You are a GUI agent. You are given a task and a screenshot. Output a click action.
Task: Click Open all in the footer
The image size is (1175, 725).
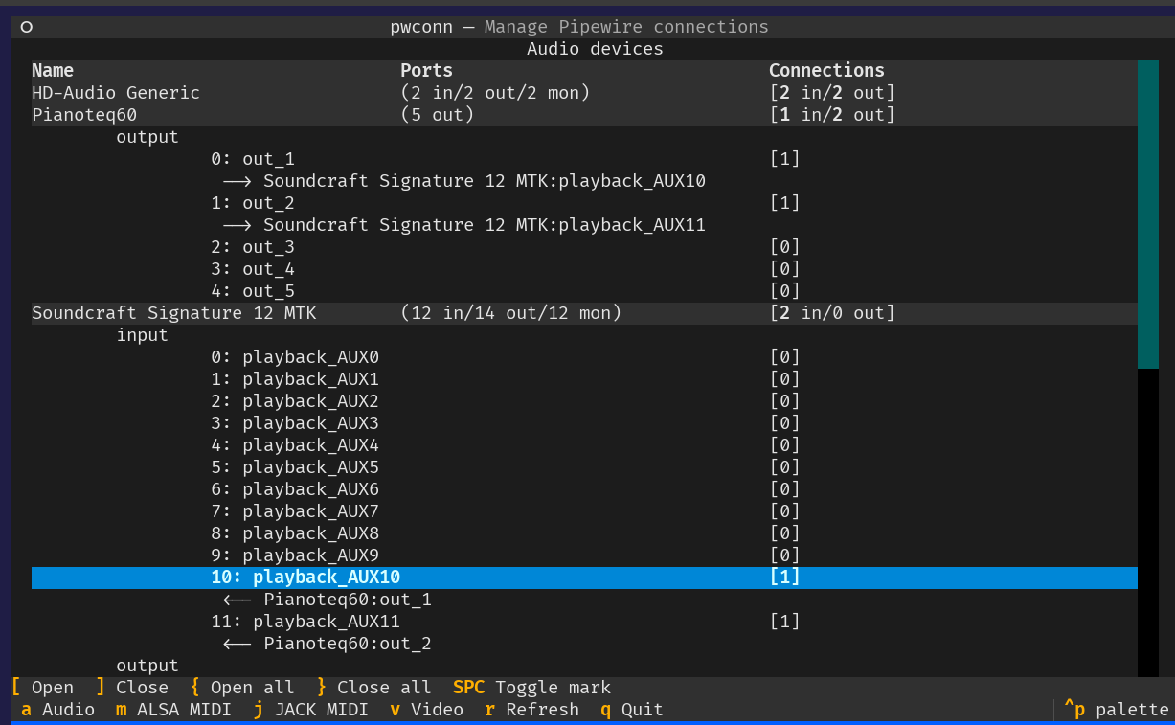click(x=242, y=688)
